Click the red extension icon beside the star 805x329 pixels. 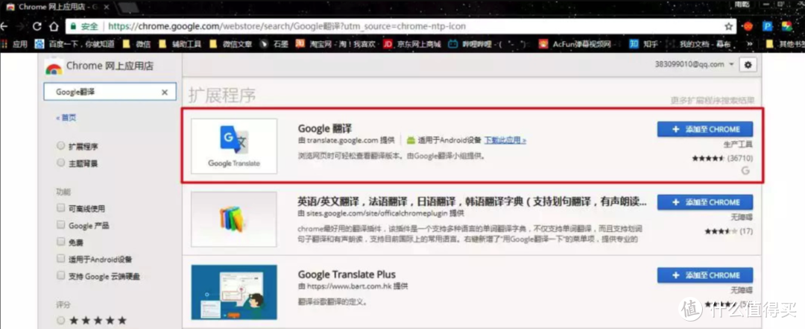coord(748,26)
